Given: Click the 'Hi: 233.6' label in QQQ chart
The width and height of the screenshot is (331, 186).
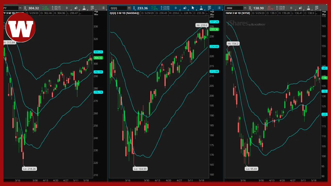Looking at the screenshot, I should (x=202, y=25).
